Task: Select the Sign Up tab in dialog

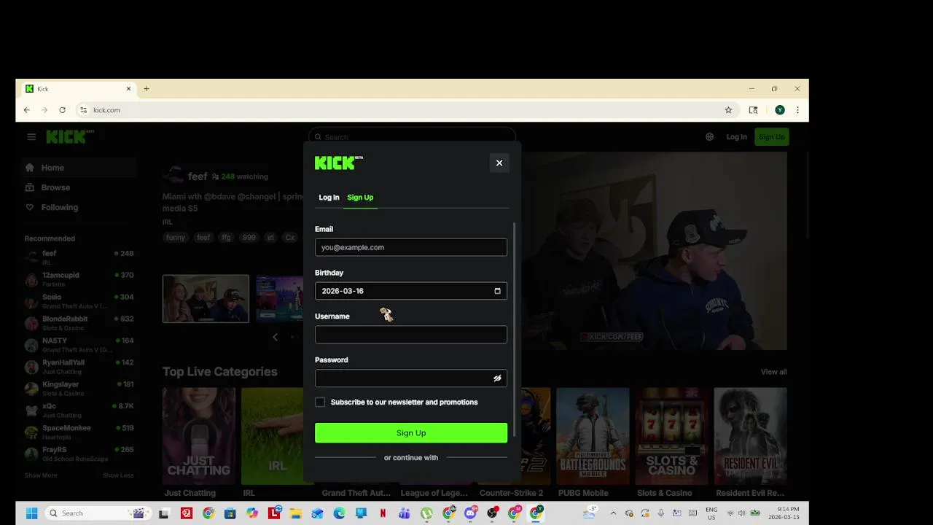Action: (x=360, y=198)
